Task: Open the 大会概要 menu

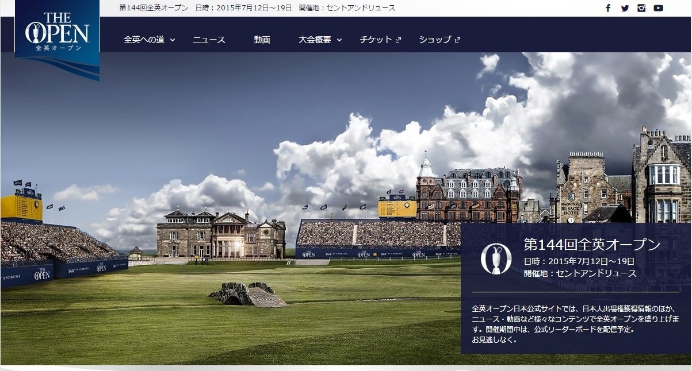Action: [315, 40]
